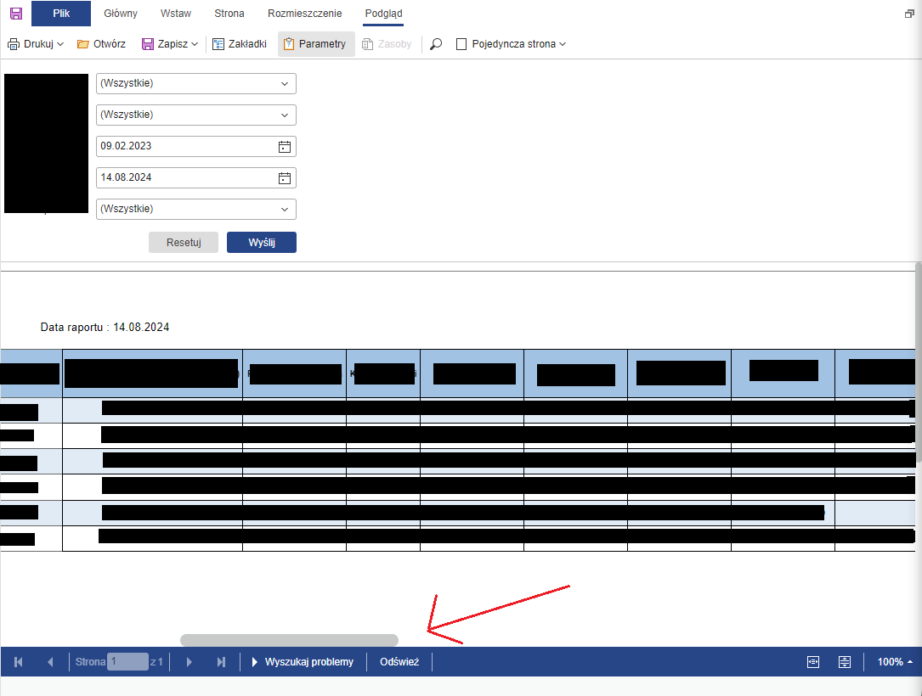Image resolution: width=922 pixels, height=696 pixels.
Task: Click Wyszukaj problemy in status bar
Action: pyautogui.click(x=303, y=662)
